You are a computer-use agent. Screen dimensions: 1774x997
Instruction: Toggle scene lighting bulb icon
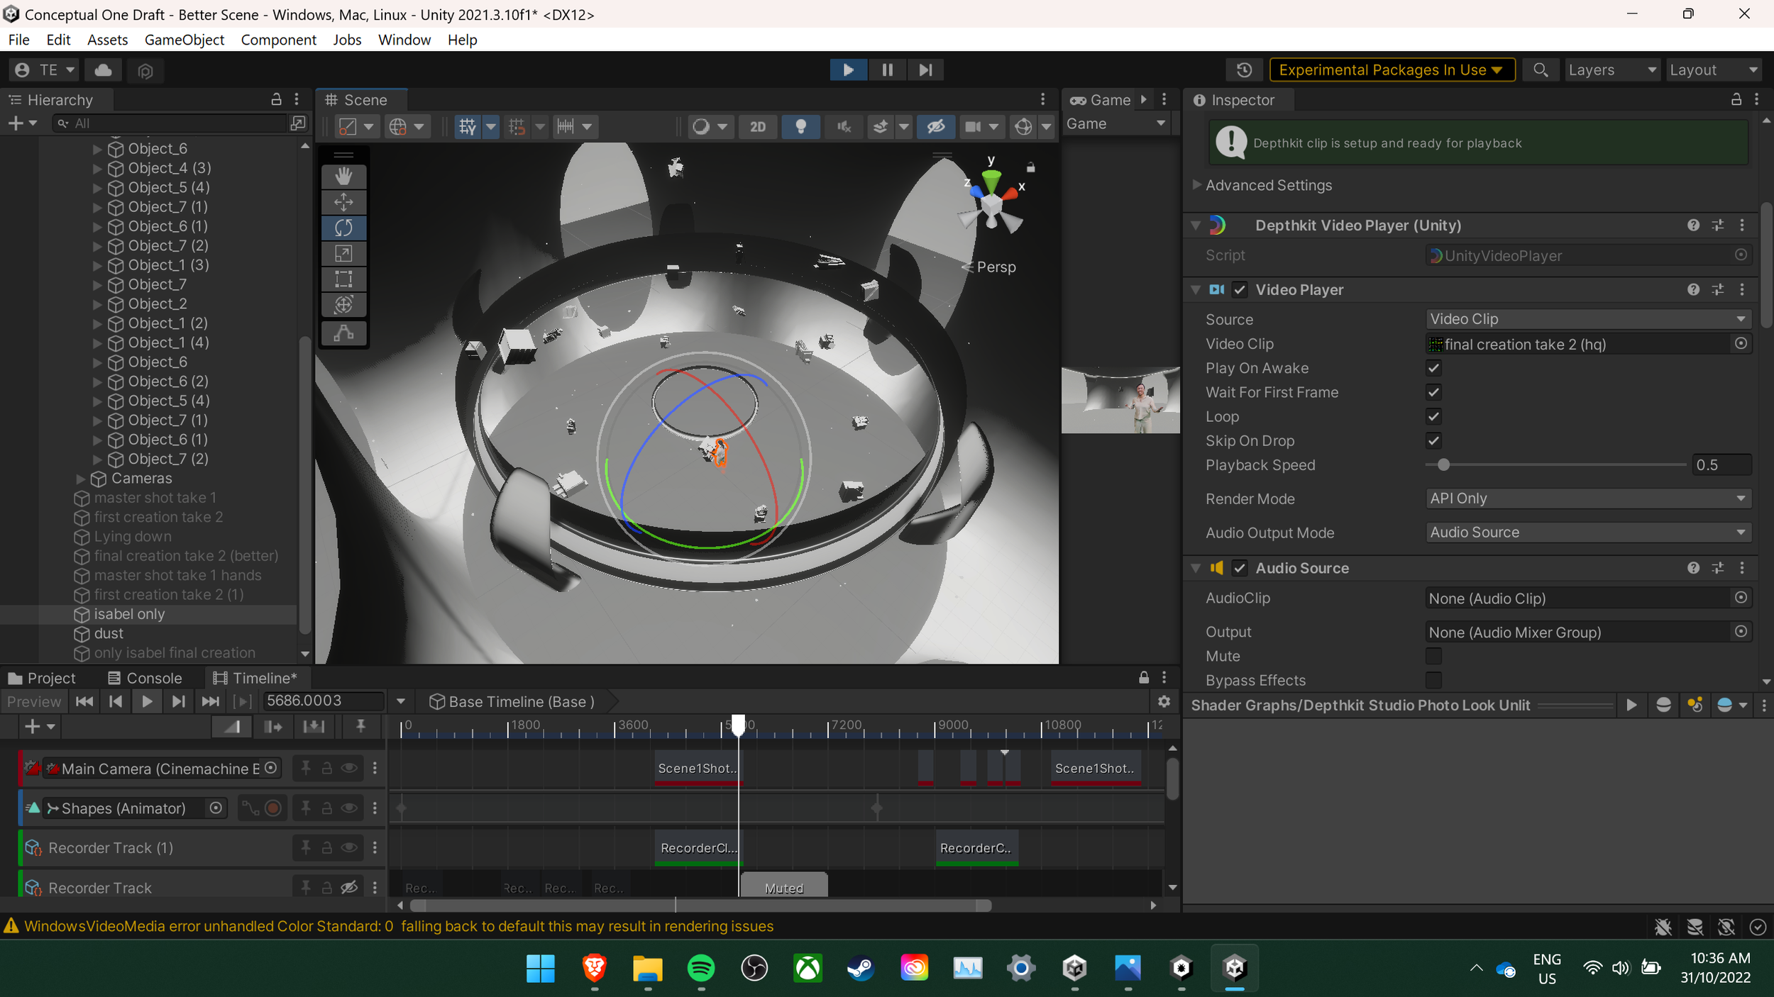tap(800, 127)
